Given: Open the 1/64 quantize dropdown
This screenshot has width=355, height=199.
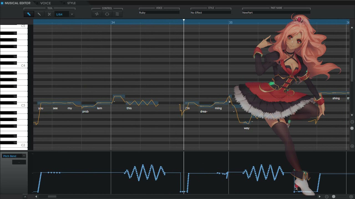Looking at the screenshot, I should click(72, 14).
